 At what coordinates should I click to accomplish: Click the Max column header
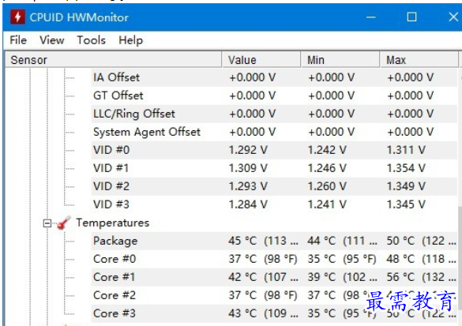point(419,60)
